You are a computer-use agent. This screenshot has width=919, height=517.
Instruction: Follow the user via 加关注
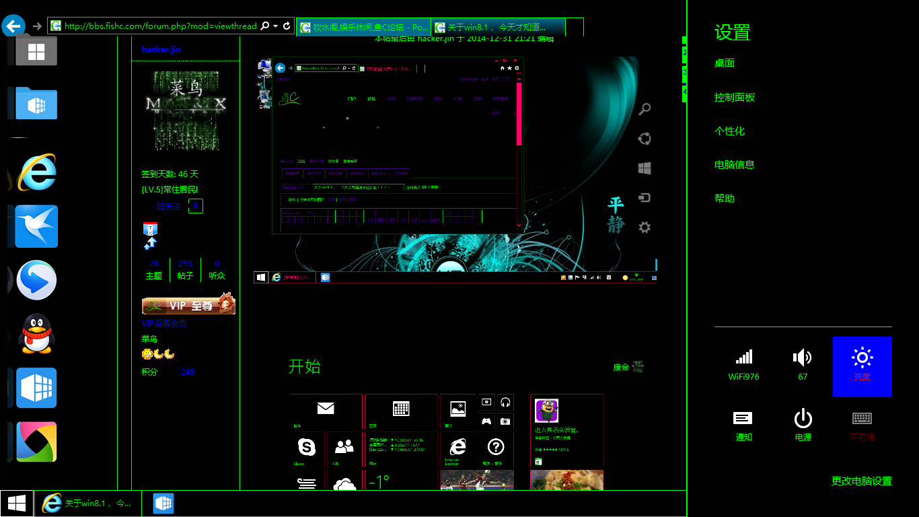click(x=168, y=206)
